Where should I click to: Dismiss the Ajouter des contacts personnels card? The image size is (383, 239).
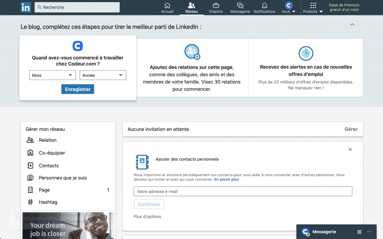click(350, 150)
